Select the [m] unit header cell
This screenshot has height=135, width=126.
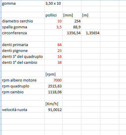click(91, 15)
